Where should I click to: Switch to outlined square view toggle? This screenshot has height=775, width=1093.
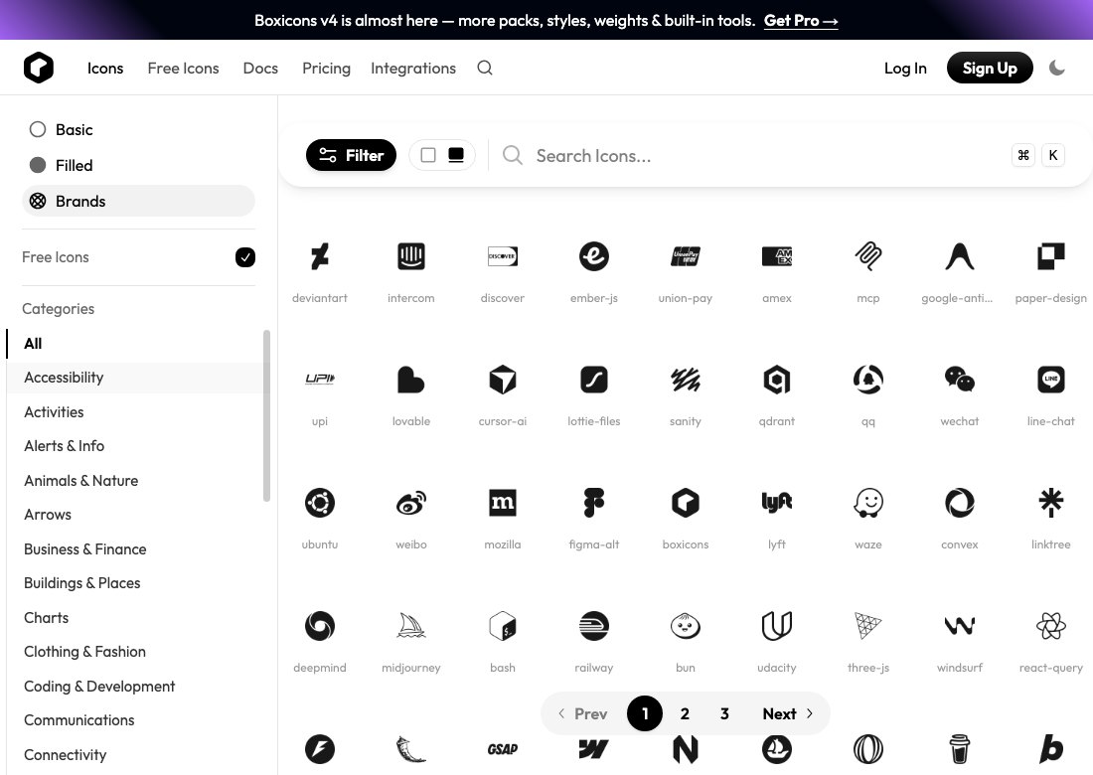[428, 155]
